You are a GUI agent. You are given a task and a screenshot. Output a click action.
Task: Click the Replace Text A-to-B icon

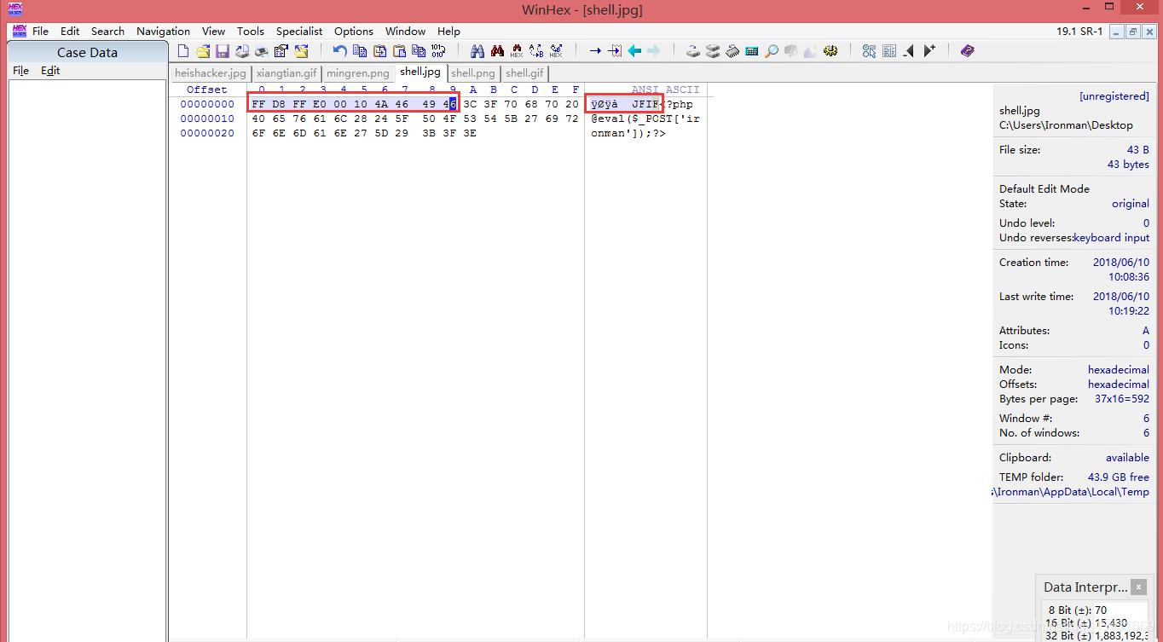pyautogui.click(x=536, y=51)
